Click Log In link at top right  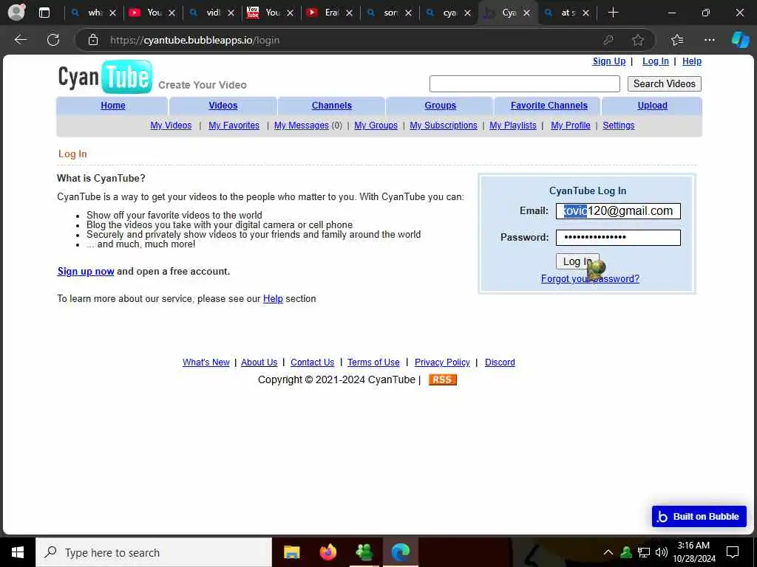(655, 61)
